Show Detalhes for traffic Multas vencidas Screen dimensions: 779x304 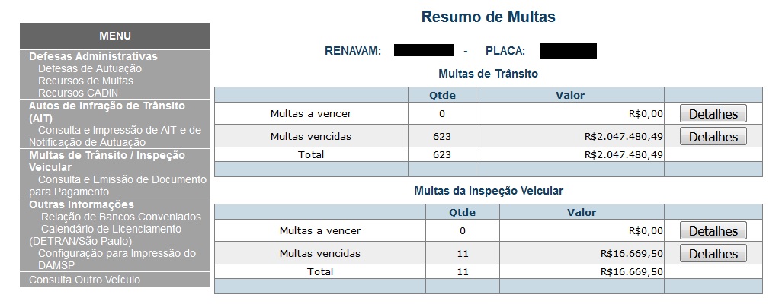point(713,137)
